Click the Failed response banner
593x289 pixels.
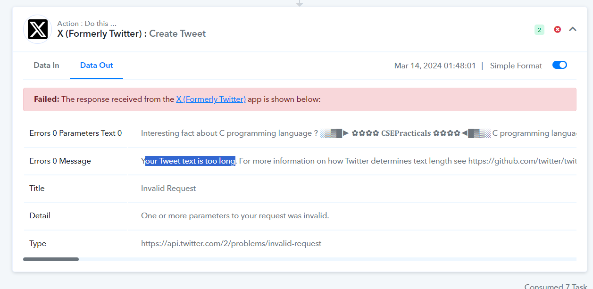(300, 99)
